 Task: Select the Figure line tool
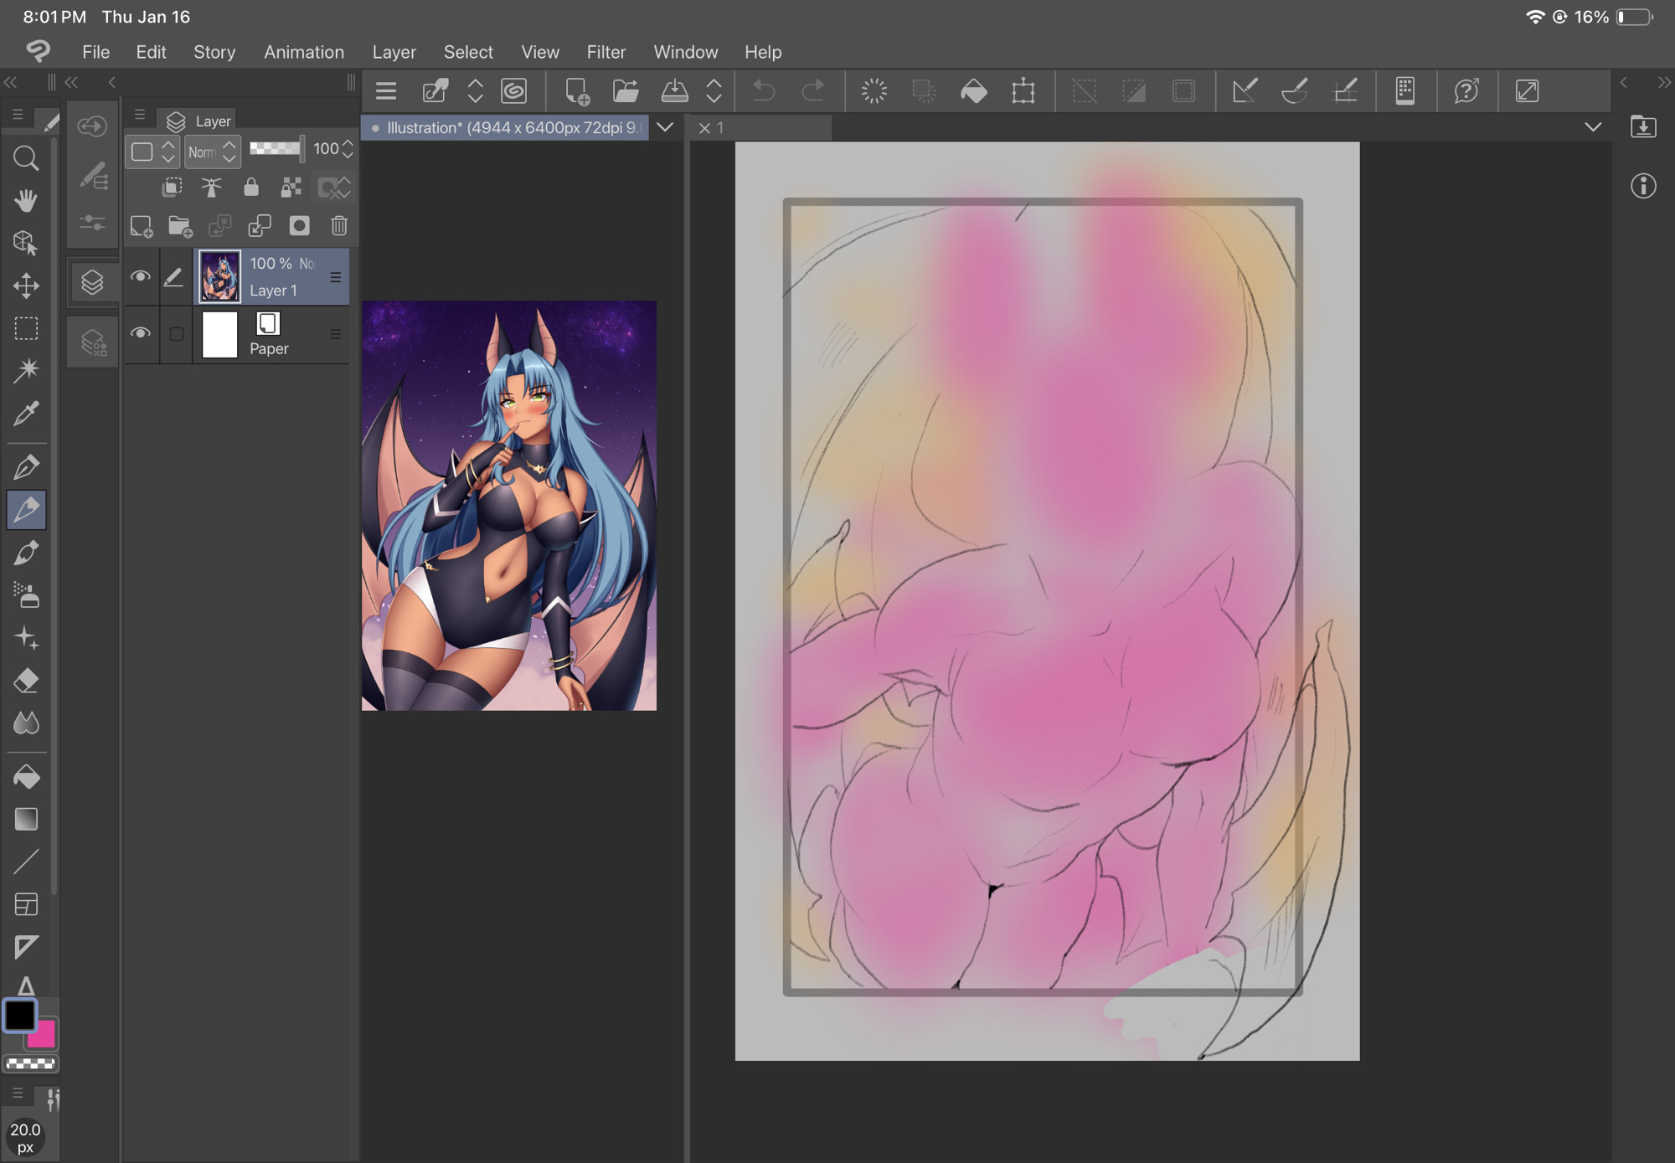pyautogui.click(x=26, y=862)
